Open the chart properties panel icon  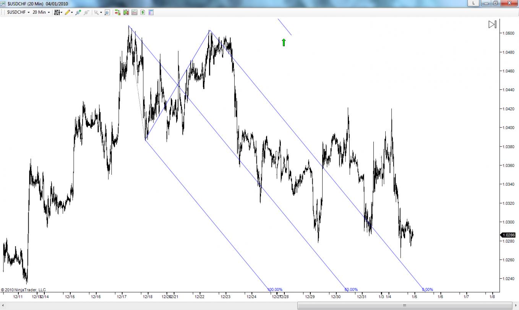pos(151,12)
